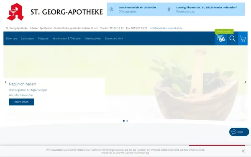Click the Ludwig-Thoma-Str. 31 address text
The image size is (251, 157).
click(206, 8)
